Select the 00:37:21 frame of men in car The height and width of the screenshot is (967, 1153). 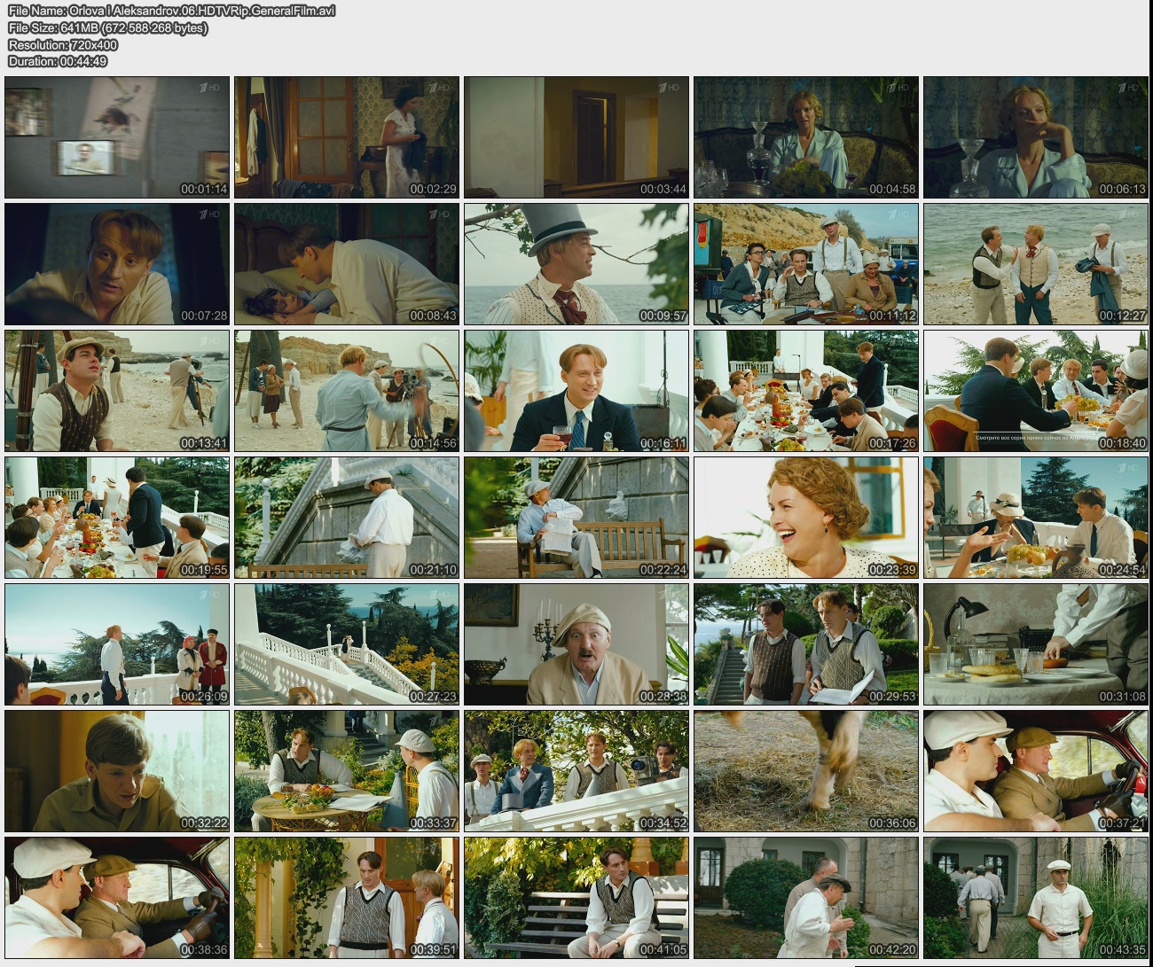pos(1036,771)
